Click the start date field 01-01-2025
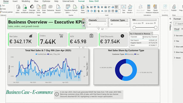183x103 pixels. tap(137, 23)
